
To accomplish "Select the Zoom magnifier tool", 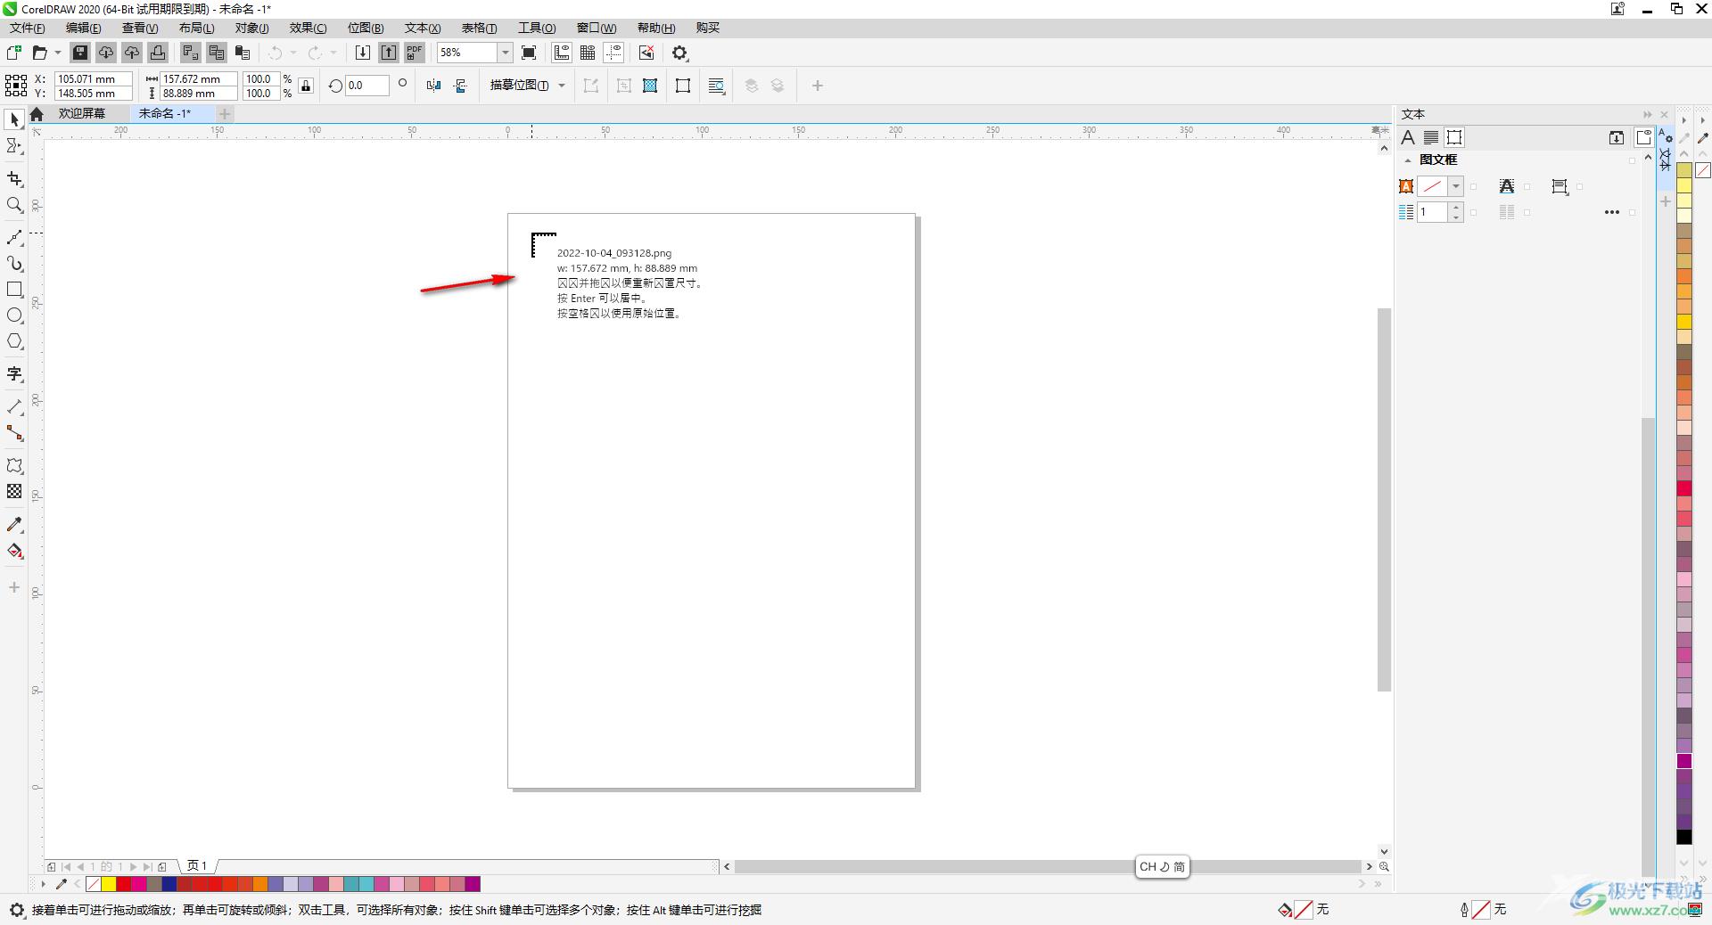I will [14, 205].
